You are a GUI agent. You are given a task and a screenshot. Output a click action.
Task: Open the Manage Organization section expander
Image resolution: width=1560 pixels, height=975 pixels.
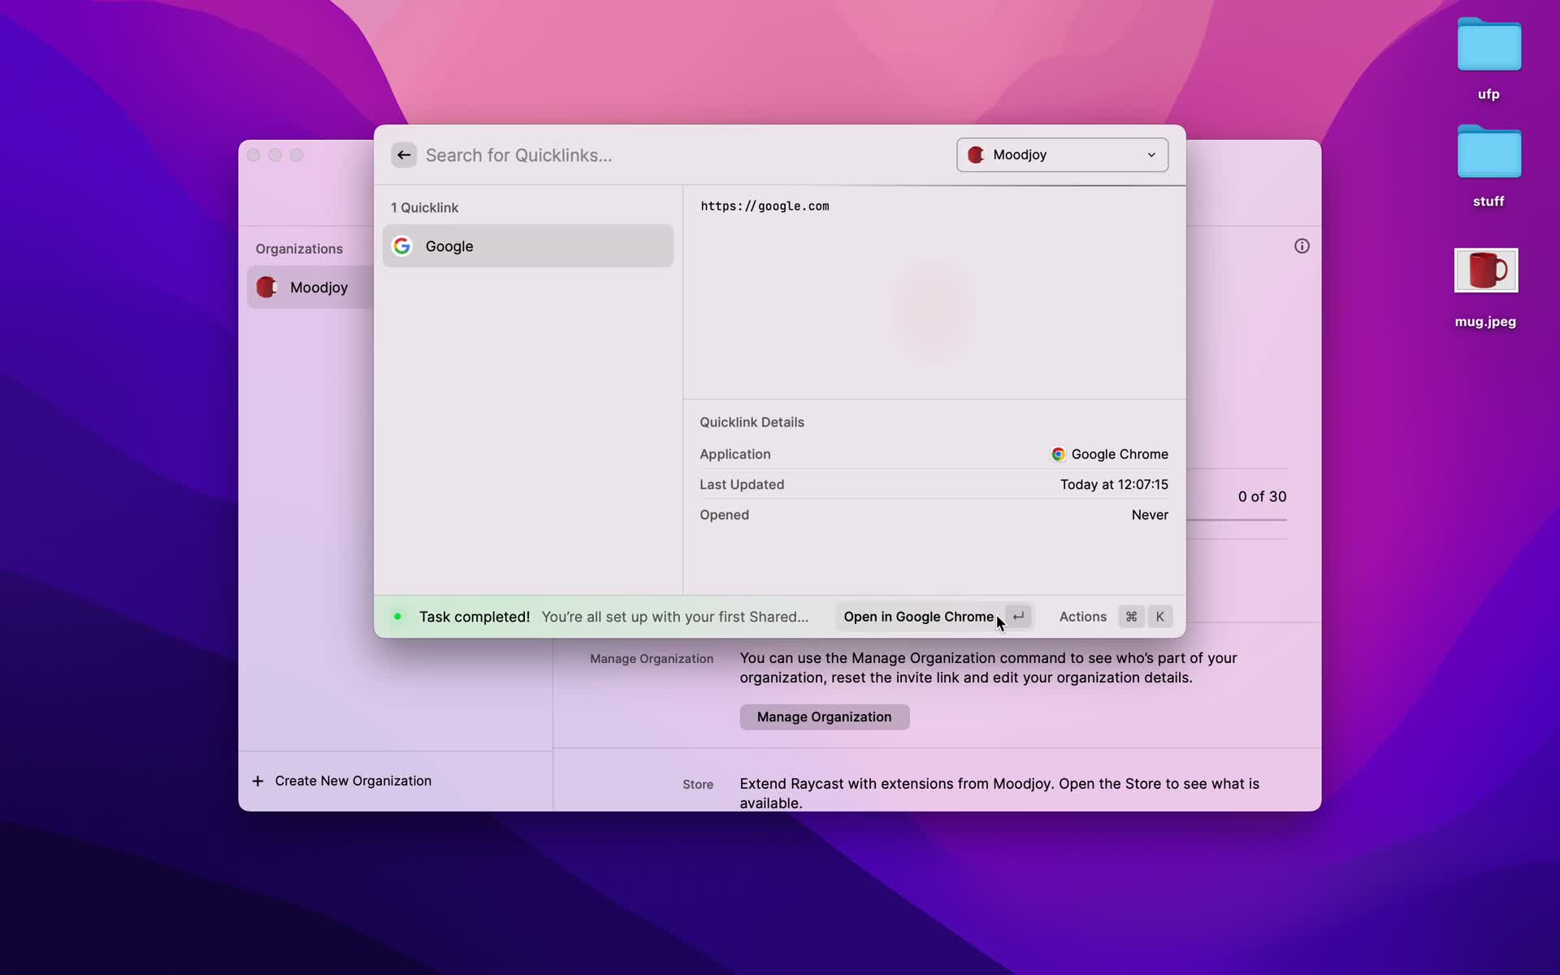coord(652,657)
